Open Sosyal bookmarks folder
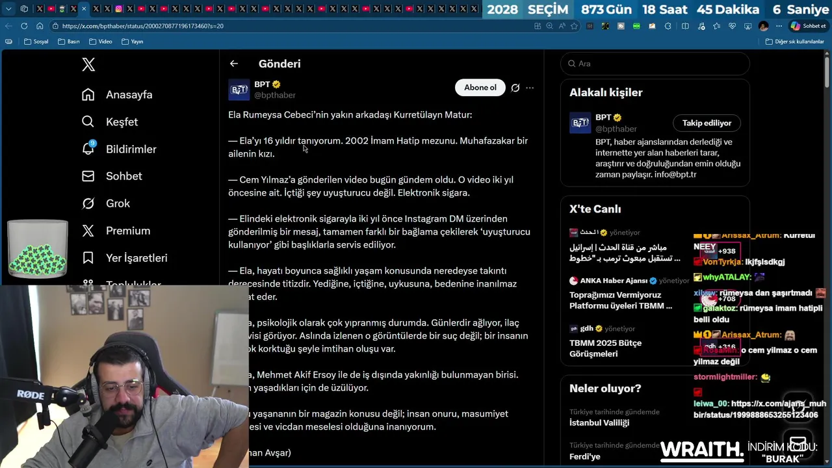 coord(36,42)
